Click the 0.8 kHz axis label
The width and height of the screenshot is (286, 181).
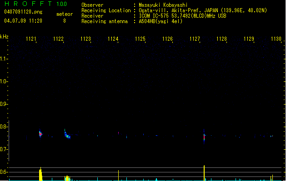pyautogui.click(x=4, y=127)
